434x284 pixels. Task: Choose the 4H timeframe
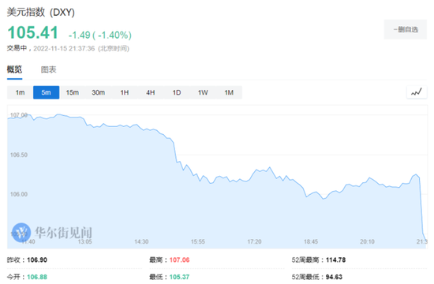click(151, 92)
